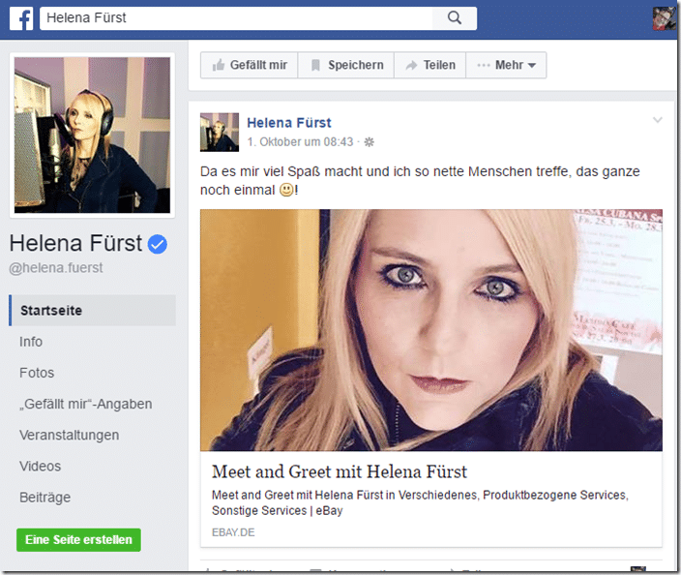The width and height of the screenshot is (681, 575).
Task: Click the blue verified badge
Action: point(158,244)
